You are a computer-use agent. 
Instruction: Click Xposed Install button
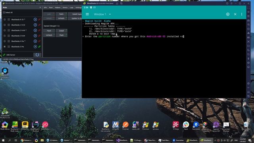(x=62, y=31)
